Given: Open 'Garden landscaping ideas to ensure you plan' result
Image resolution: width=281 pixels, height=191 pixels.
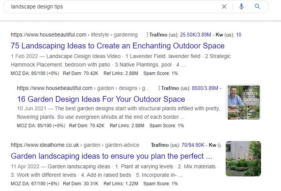Looking at the screenshot, I should [111, 156].
